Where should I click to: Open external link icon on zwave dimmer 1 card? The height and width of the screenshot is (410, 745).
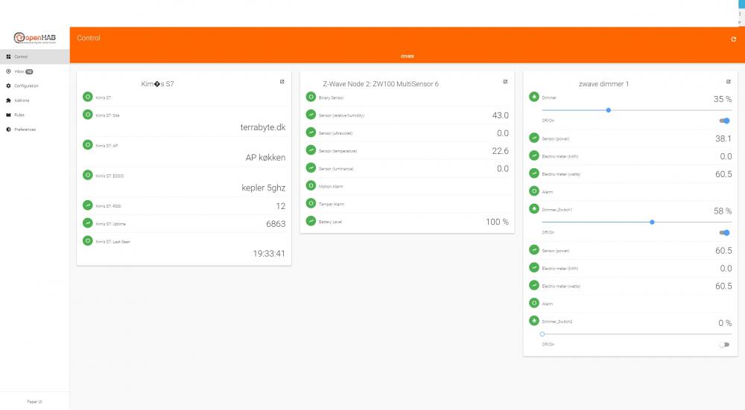pyautogui.click(x=728, y=82)
